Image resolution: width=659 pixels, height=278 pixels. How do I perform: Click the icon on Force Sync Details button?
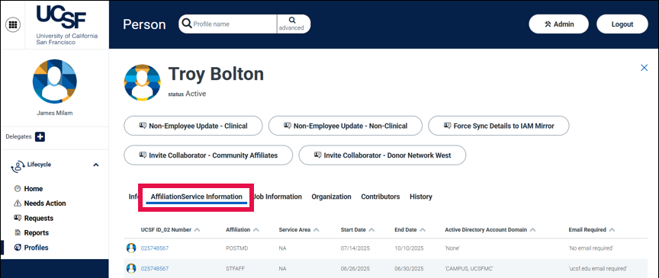point(447,126)
